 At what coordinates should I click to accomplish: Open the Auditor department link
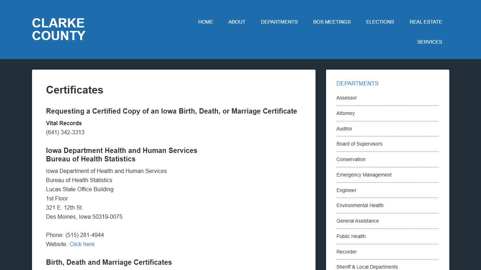(344, 129)
